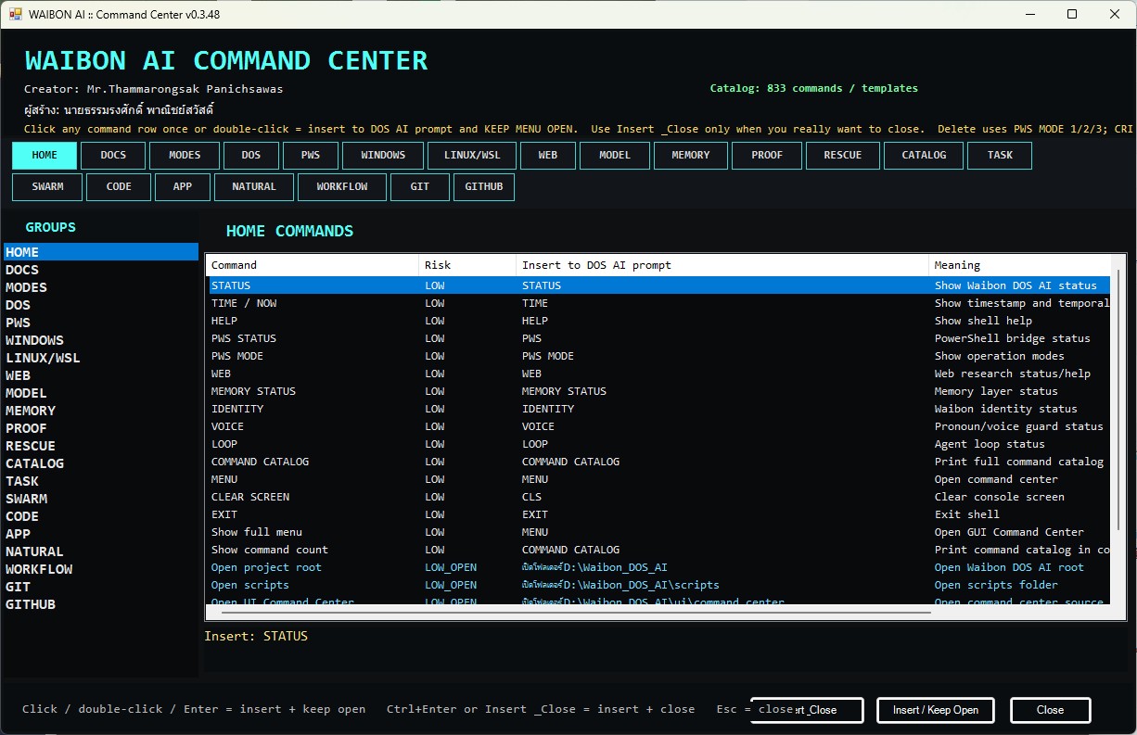Click the WAIBON AI app icon in title bar
This screenshot has height=735, width=1137.
pos(15,15)
